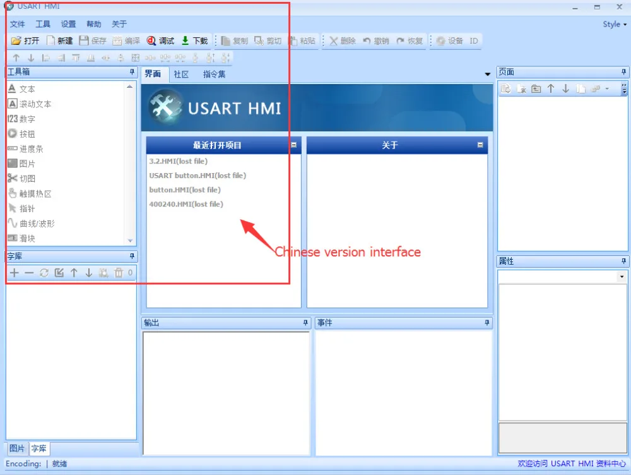This screenshot has height=475, width=631.
Task: Click page panel move-up arrow
Action: (551, 88)
